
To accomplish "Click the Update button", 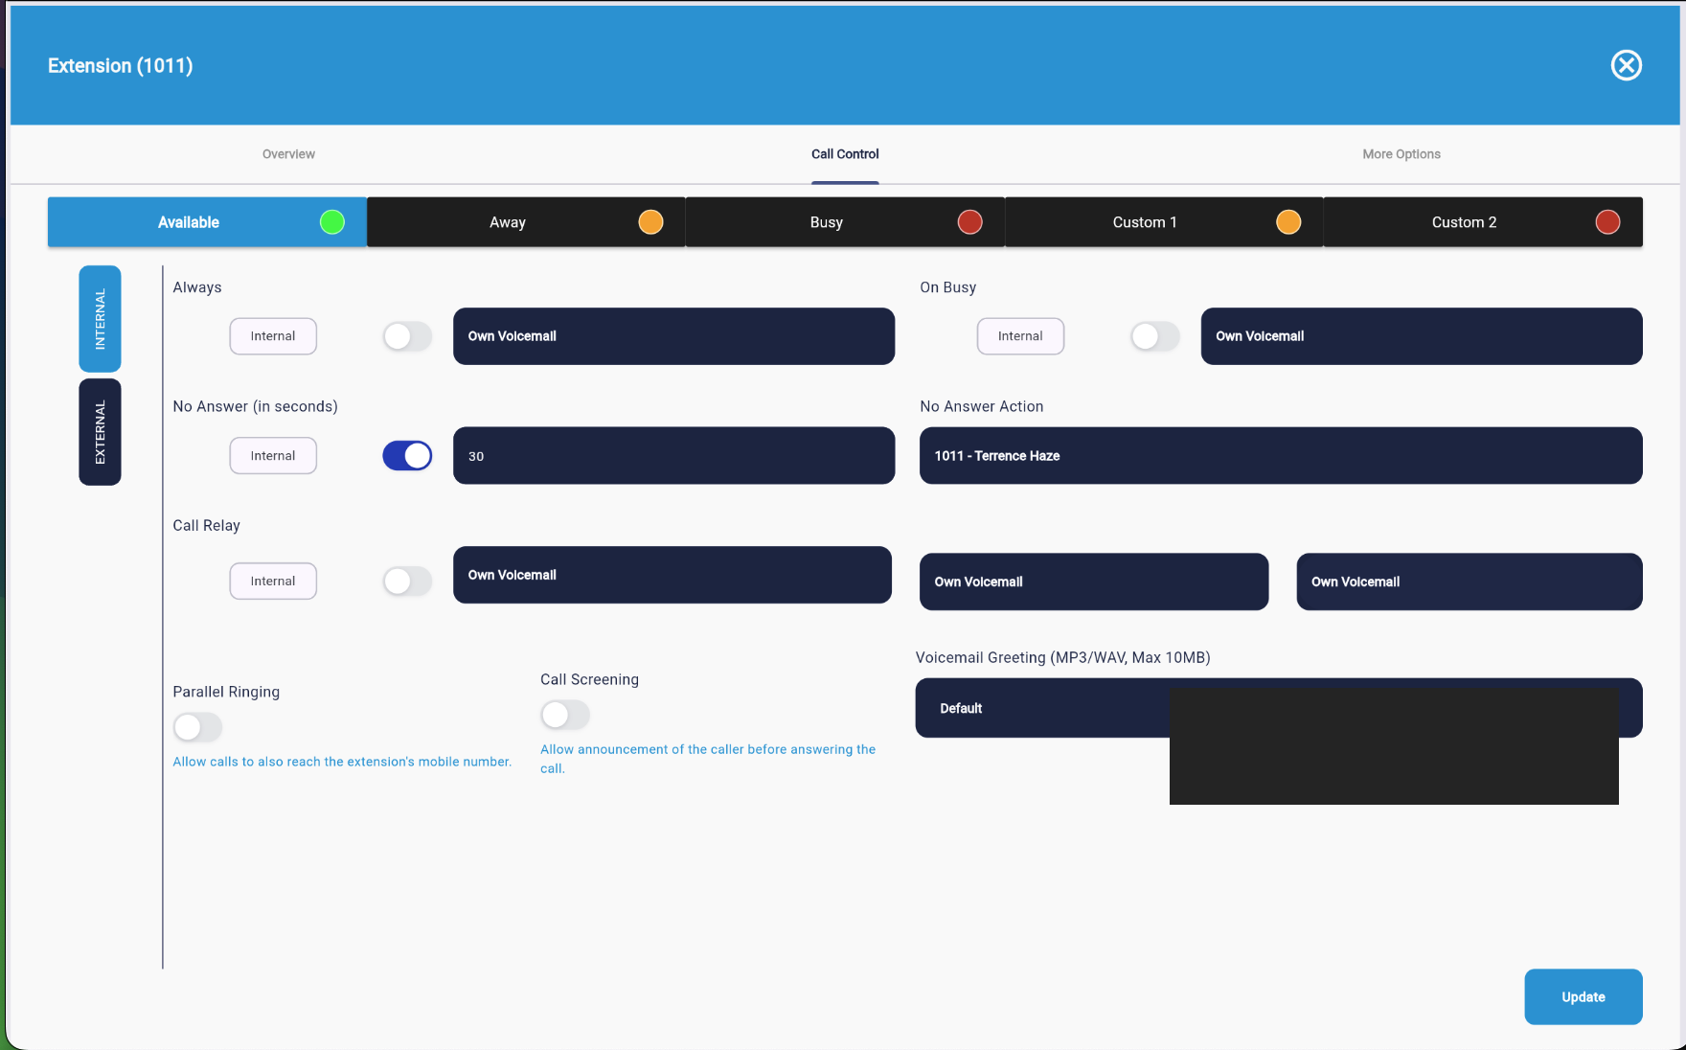I will [x=1583, y=996].
